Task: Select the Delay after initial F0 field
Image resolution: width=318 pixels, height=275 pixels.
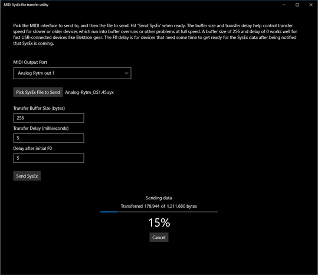Action: tap(48, 158)
